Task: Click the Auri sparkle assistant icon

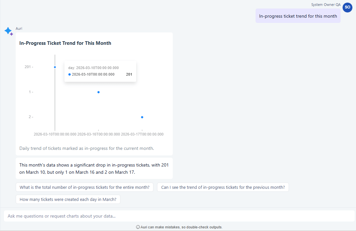Action: tap(9, 31)
